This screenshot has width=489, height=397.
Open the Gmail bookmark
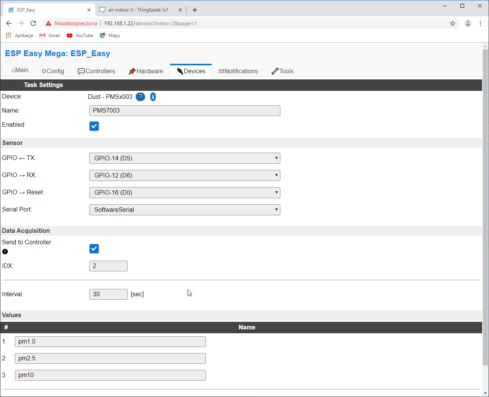[x=50, y=36]
